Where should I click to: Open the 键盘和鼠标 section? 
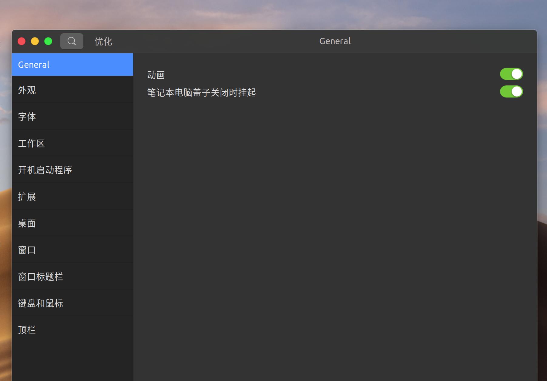(72, 303)
